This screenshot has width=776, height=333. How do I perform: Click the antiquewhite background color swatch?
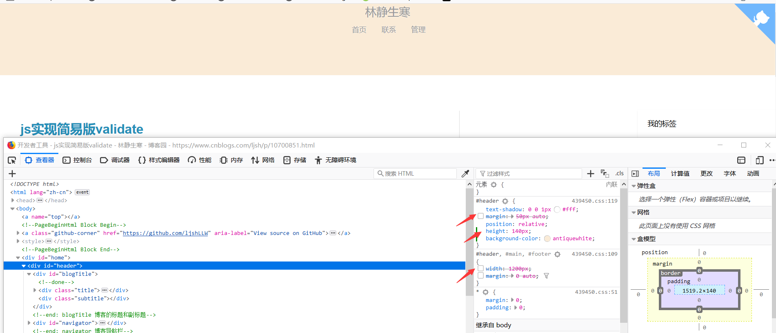tap(547, 239)
